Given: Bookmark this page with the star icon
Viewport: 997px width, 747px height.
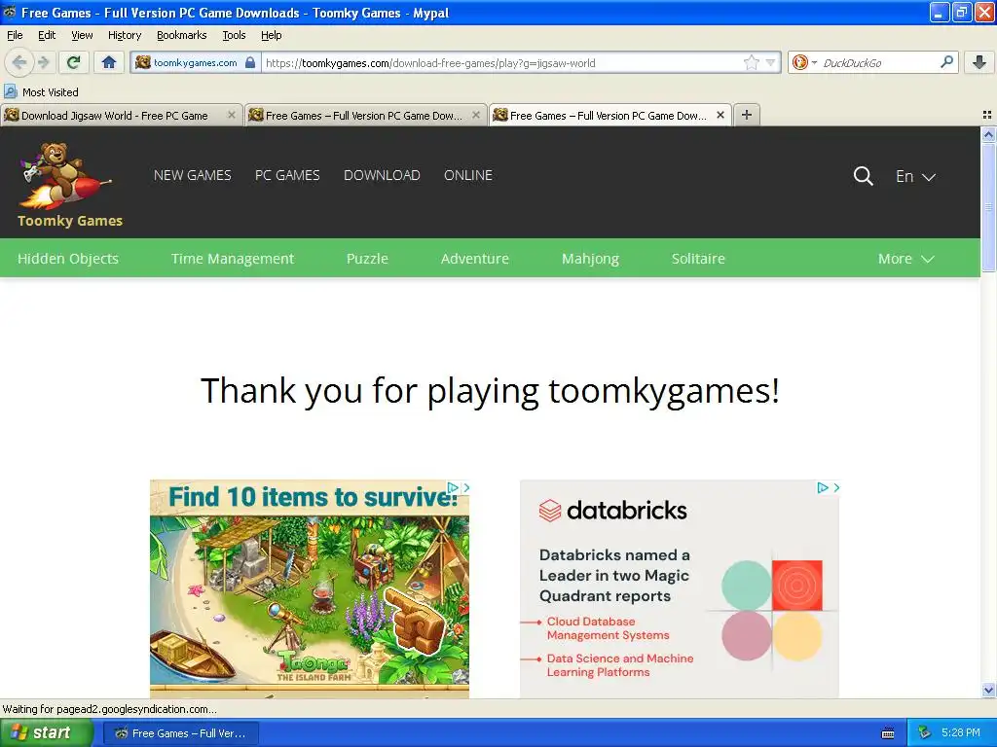Looking at the screenshot, I should click(752, 62).
